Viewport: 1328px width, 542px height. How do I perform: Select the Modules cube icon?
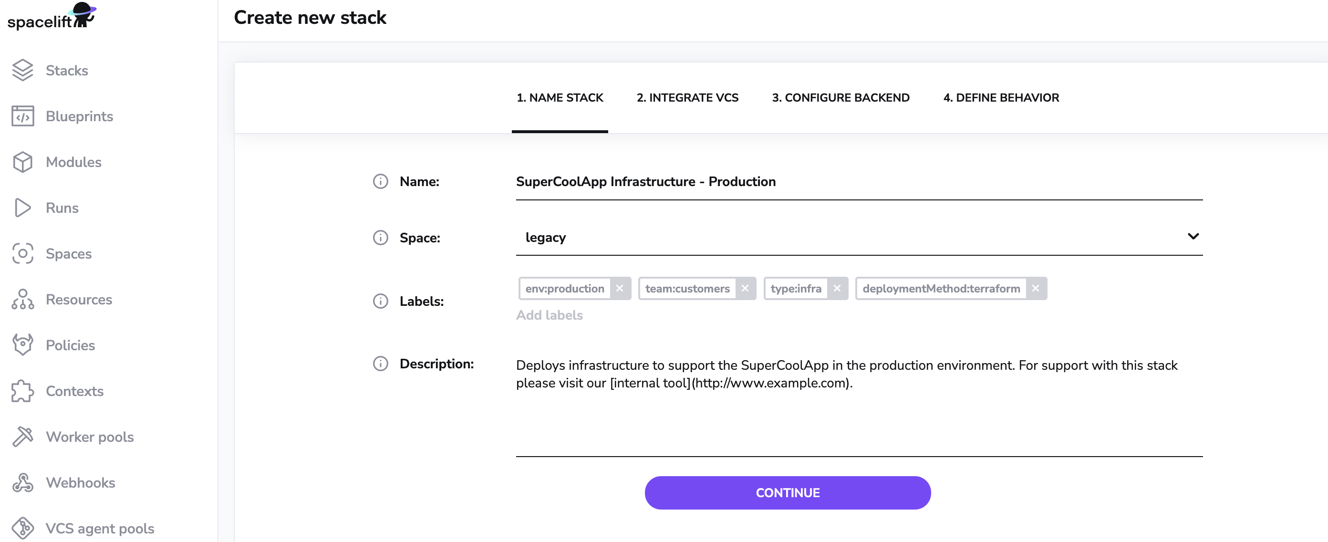pyautogui.click(x=23, y=162)
